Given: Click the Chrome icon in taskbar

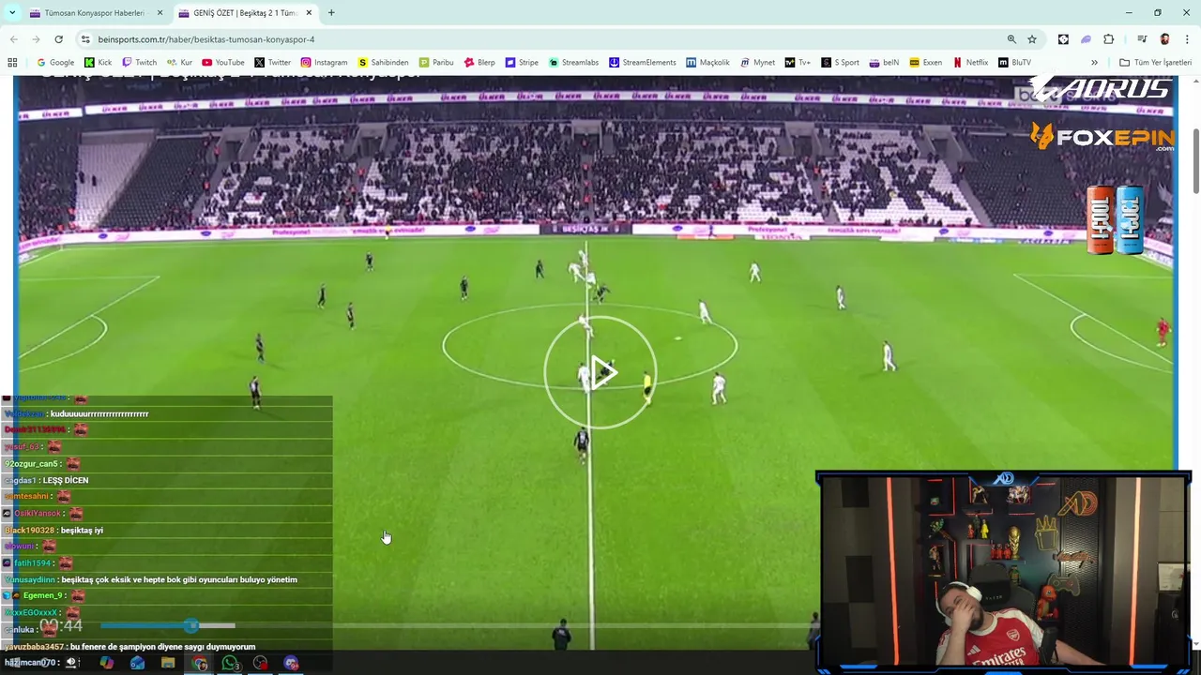Looking at the screenshot, I should pos(200,663).
